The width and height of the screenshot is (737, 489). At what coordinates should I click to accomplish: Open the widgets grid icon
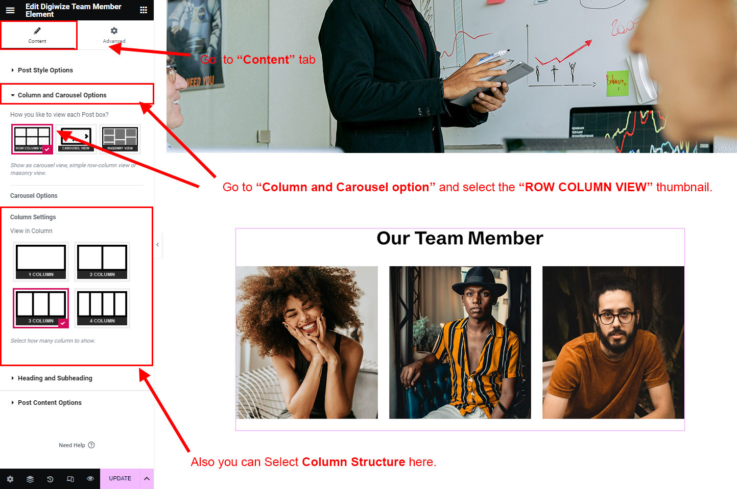[x=144, y=10]
